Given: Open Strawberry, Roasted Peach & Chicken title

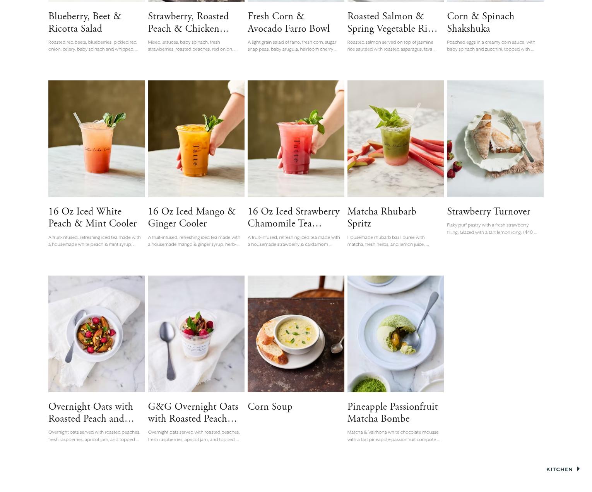Looking at the screenshot, I should (189, 22).
